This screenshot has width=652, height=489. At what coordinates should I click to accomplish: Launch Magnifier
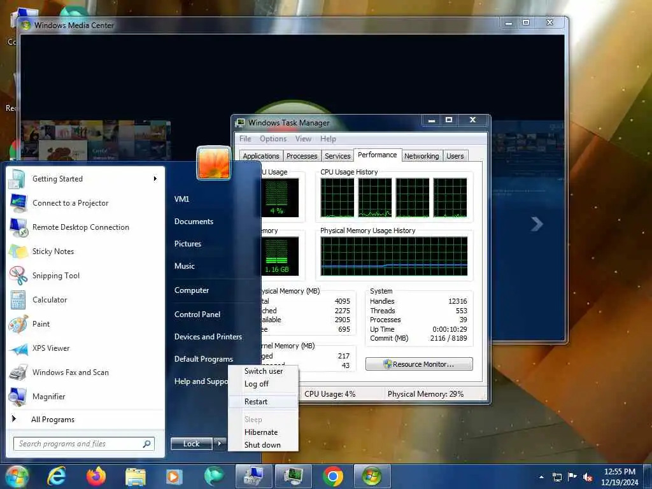click(85, 396)
